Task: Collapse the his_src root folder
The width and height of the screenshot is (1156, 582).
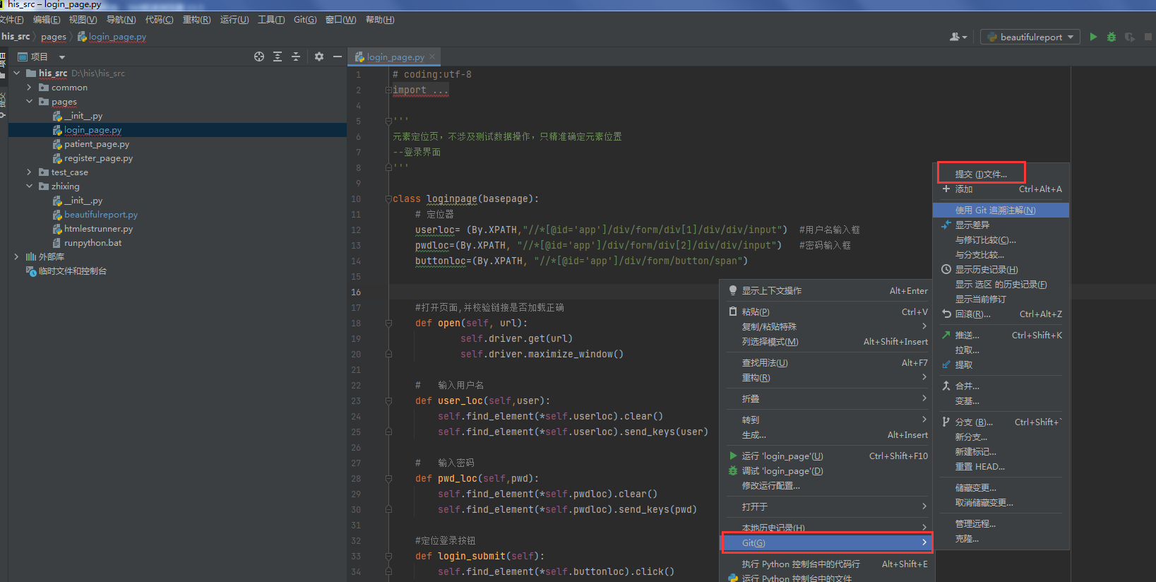Action: 16,73
